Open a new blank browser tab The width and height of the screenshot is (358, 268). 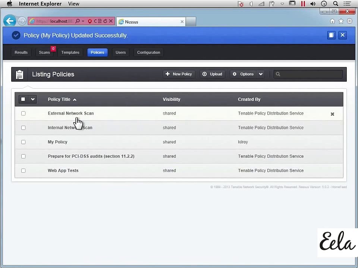(191, 22)
